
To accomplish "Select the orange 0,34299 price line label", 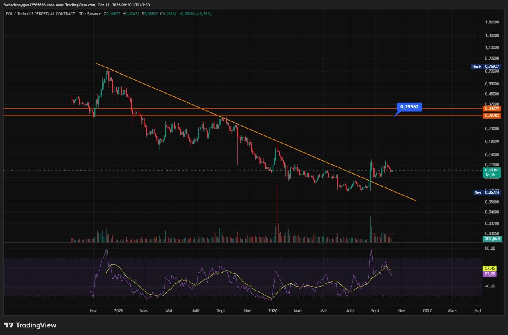I will click(492, 108).
